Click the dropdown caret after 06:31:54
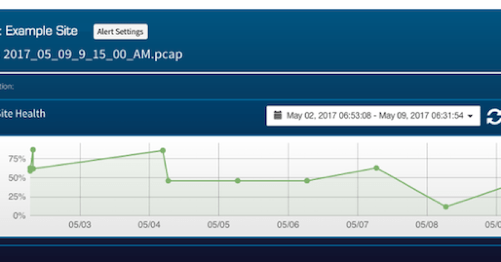This screenshot has height=262, width=501. (471, 116)
